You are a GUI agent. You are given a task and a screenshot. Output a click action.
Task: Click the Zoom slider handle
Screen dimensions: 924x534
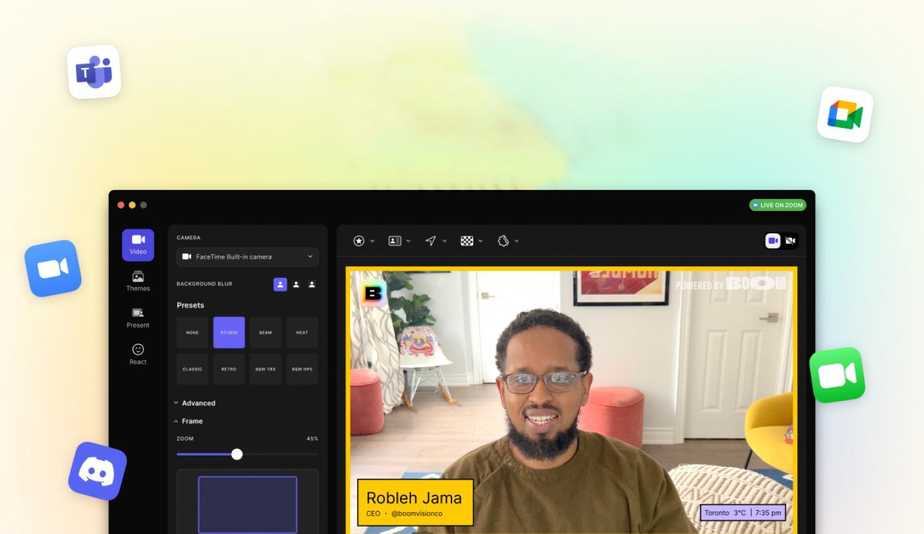(x=237, y=454)
